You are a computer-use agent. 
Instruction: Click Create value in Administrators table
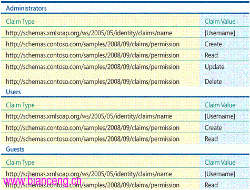point(213,44)
